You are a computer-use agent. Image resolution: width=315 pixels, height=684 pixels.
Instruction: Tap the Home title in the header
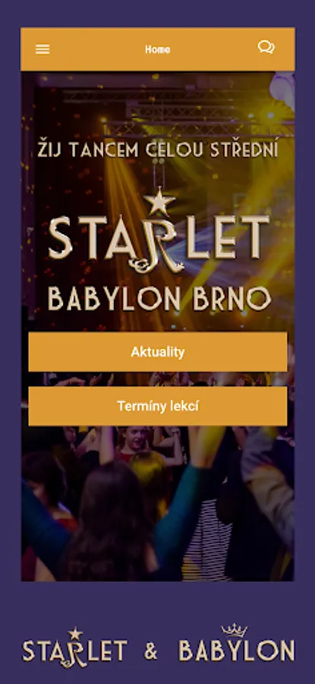click(158, 49)
